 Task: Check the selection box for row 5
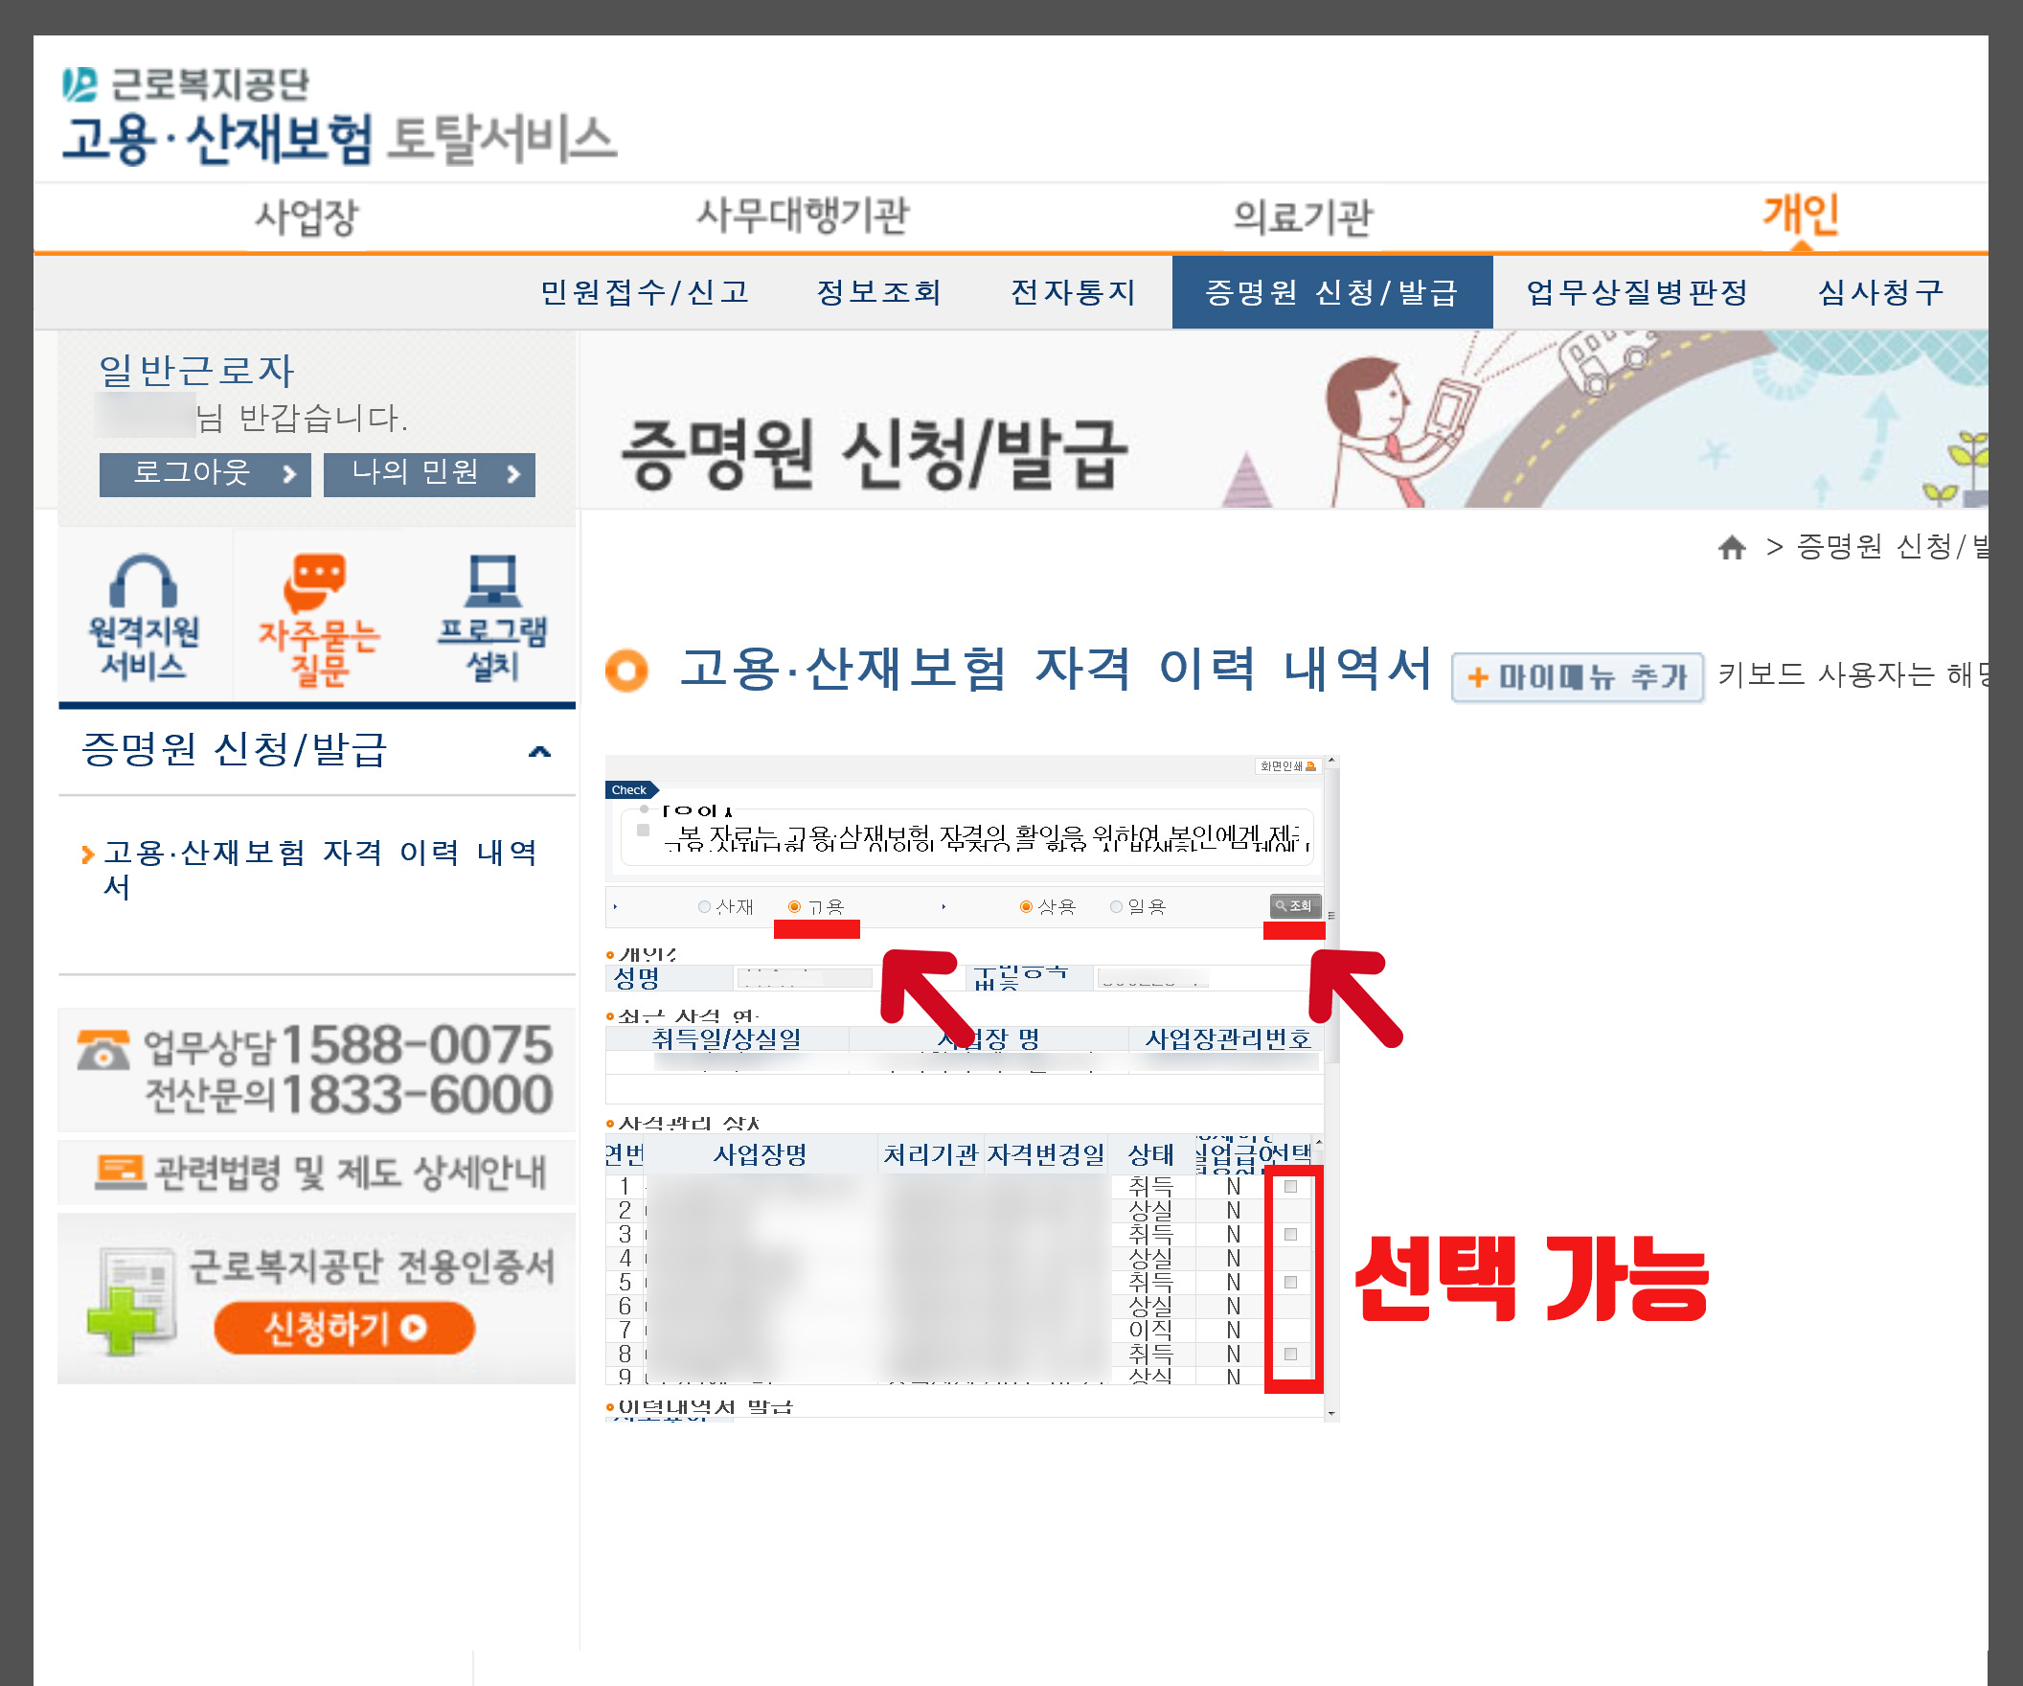click(1290, 1282)
